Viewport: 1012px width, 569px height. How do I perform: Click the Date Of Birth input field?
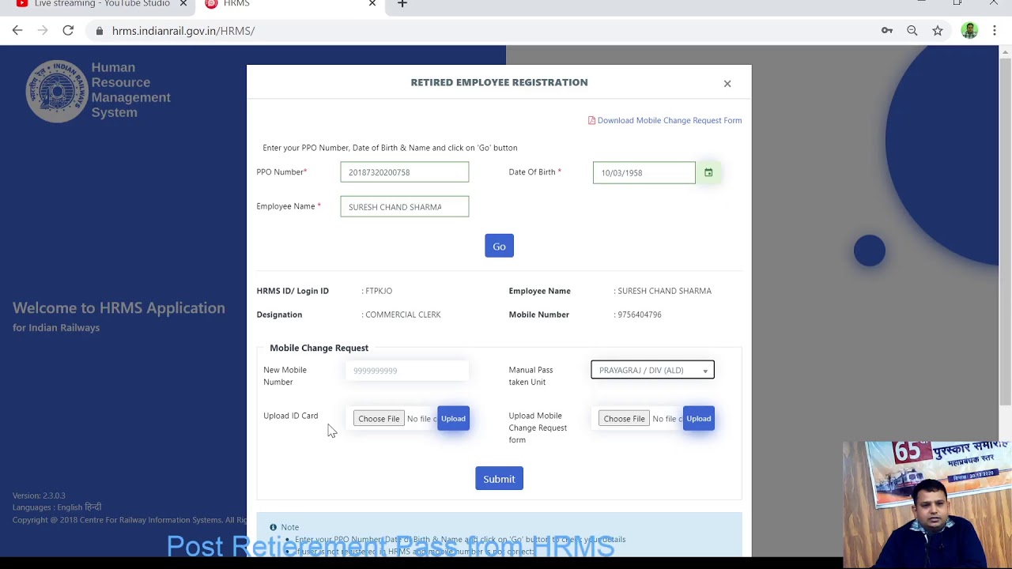coord(644,172)
